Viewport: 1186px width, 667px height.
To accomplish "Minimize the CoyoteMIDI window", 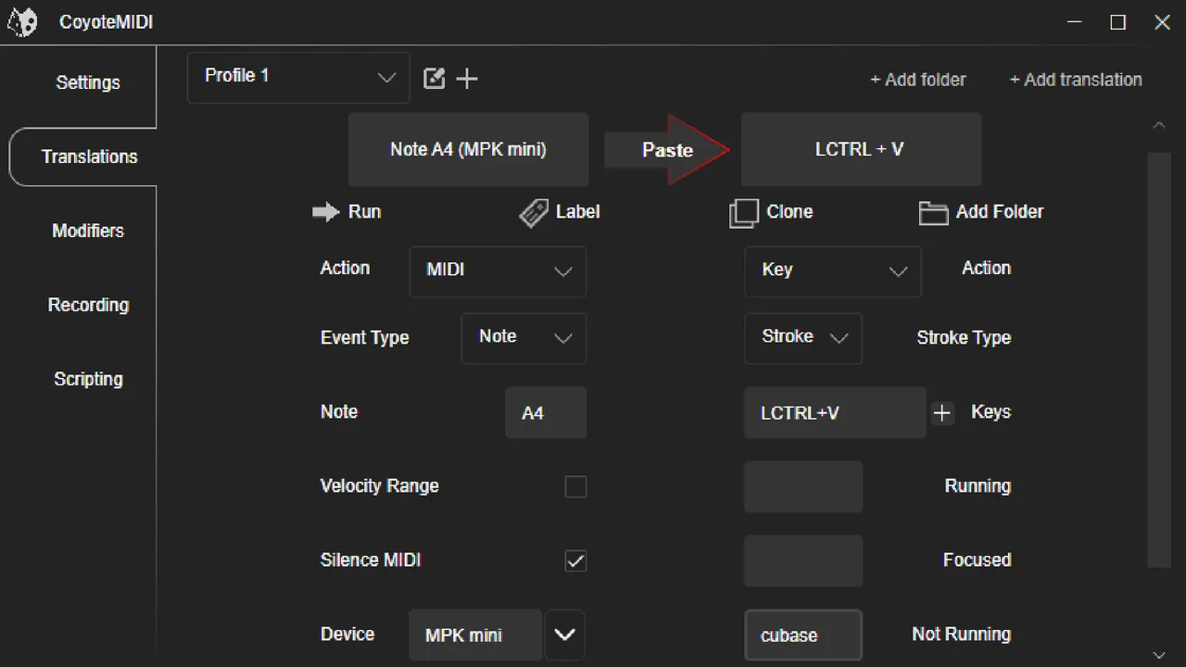I will [1075, 22].
